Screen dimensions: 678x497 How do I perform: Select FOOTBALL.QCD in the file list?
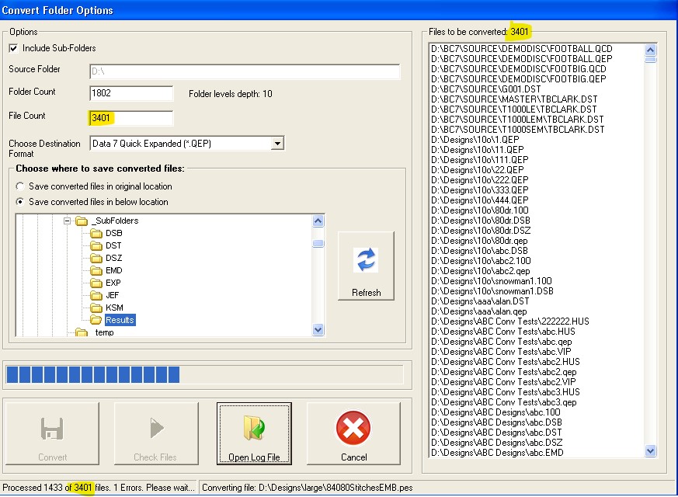click(x=521, y=49)
